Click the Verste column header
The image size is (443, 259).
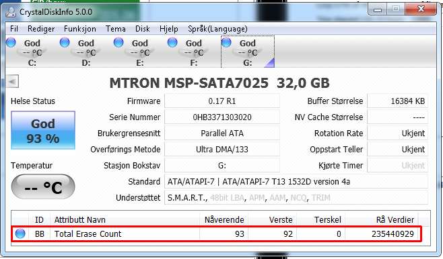(273, 219)
